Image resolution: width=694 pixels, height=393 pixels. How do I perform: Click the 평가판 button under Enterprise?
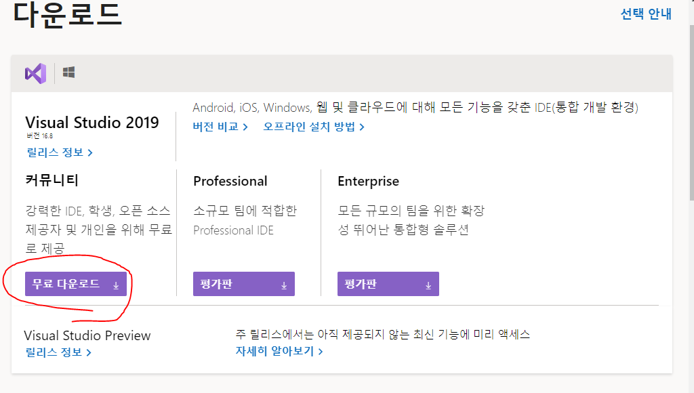coord(388,284)
